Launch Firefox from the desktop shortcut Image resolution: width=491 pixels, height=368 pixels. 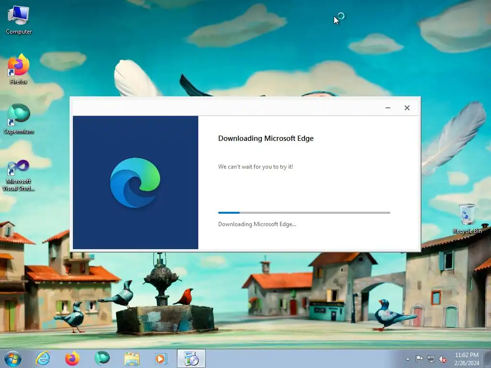[x=19, y=69]
